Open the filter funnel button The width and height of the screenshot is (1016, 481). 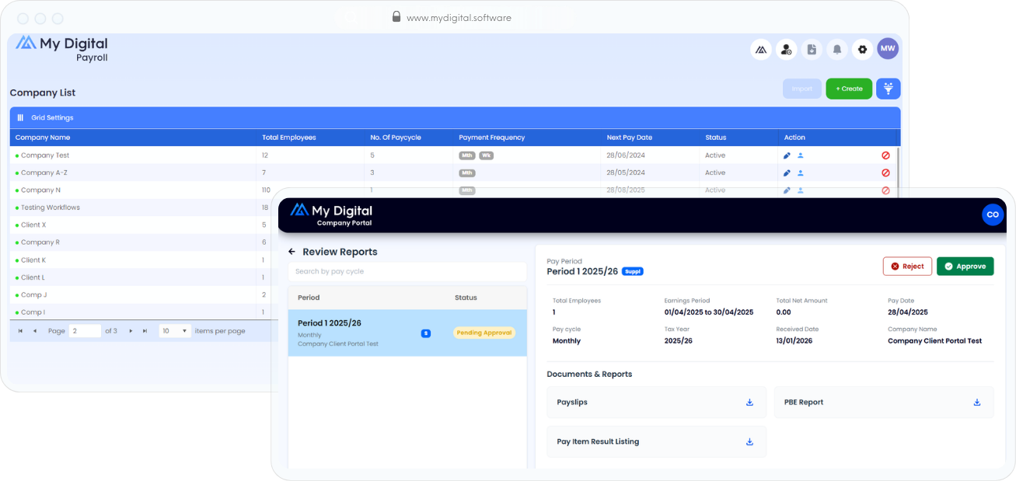click(x=888, y=89)
